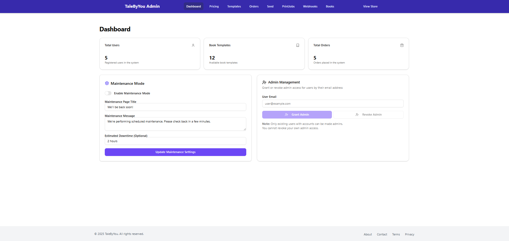
Task: Select the Orders navigation item
Action: click(x=254, y=6)
